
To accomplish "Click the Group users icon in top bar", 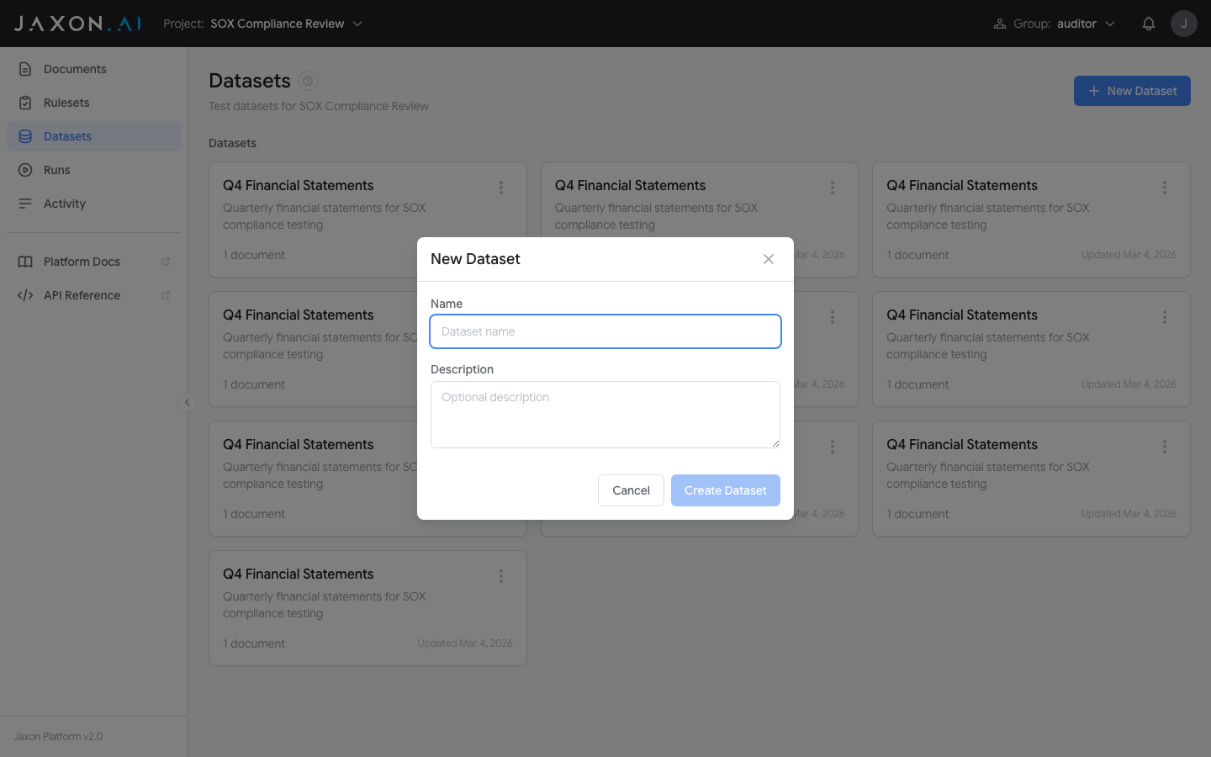I will 1000,23.
